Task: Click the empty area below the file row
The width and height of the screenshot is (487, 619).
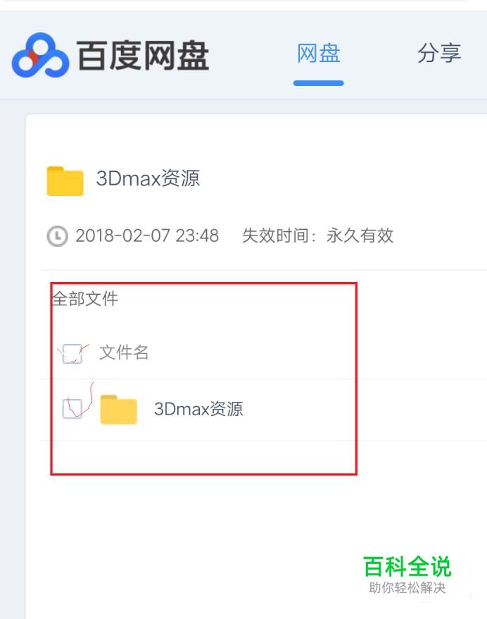Action: tap(203, 457)
